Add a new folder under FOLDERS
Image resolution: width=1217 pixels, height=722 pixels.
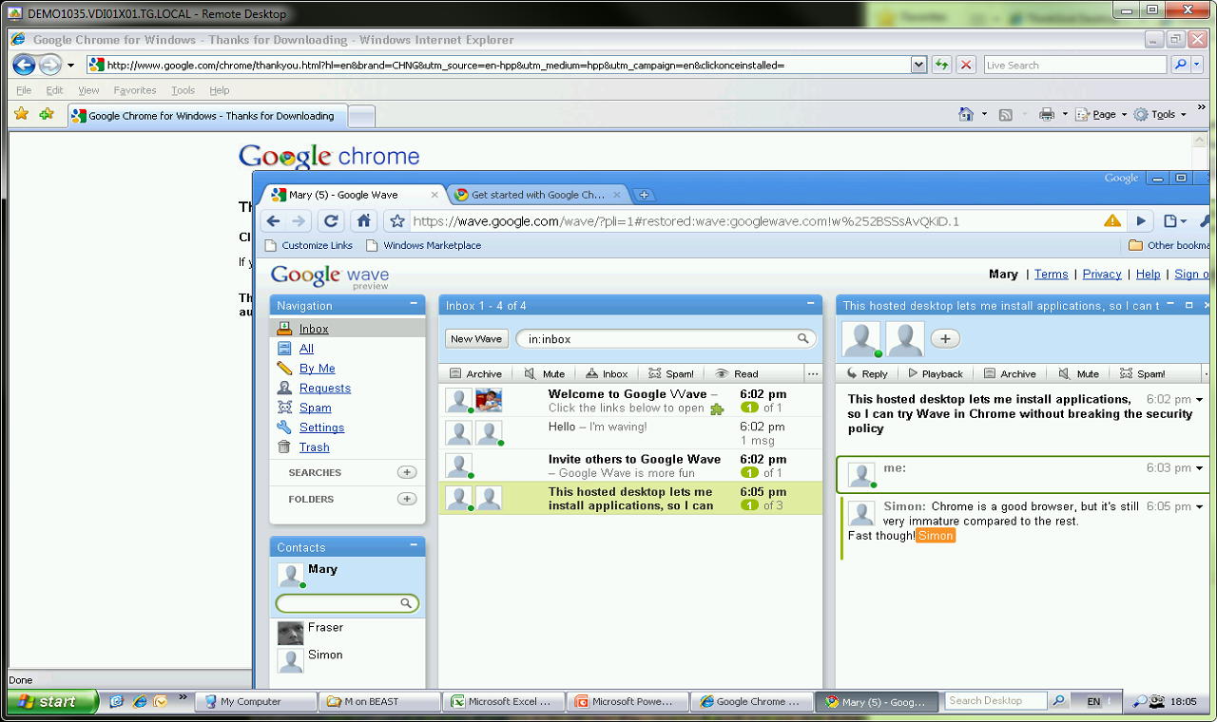click(x=407, y=499)
